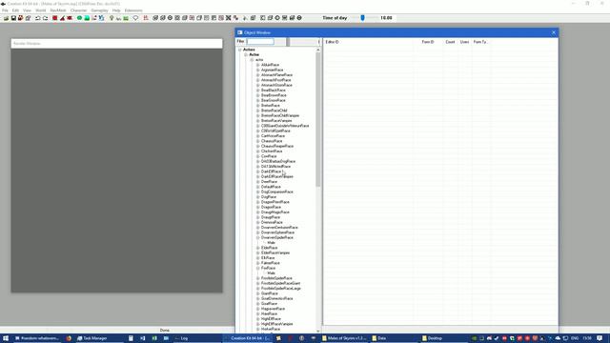Select DogRace in the tree
Image resolution: width=610 pixels, height=343 pixels.
click(x=269, y=197)
